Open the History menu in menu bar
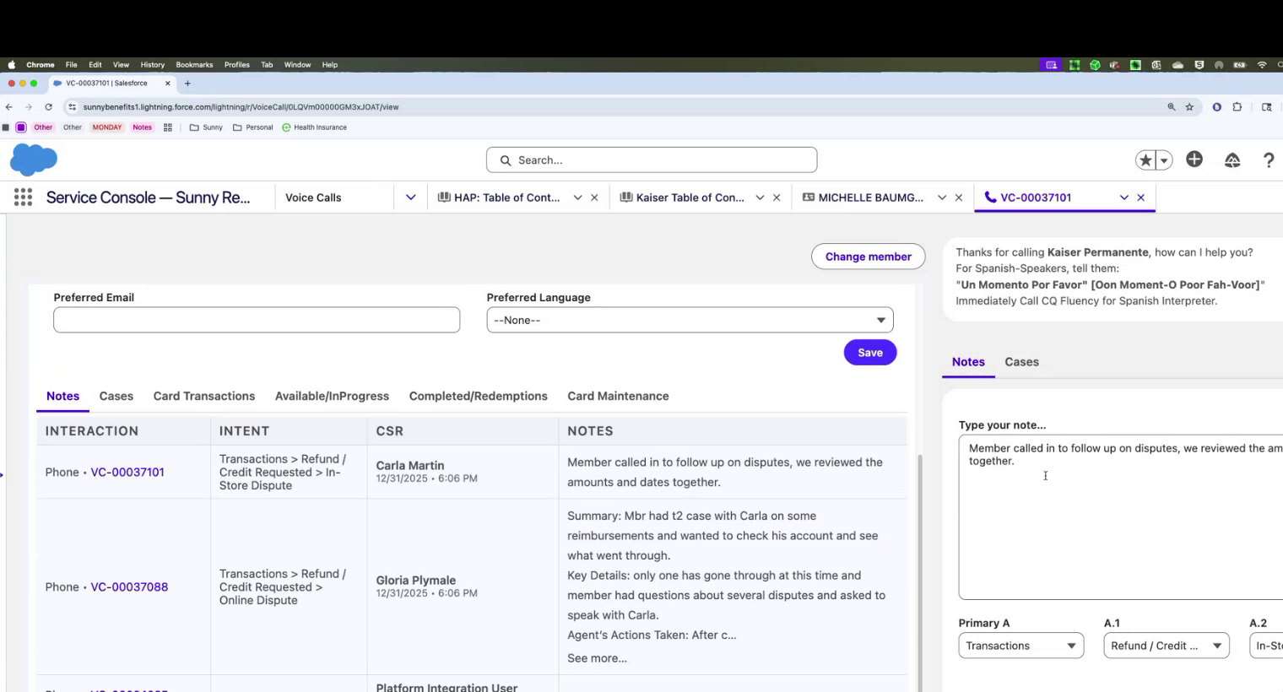1283x692 pixels. pos(152,65)
